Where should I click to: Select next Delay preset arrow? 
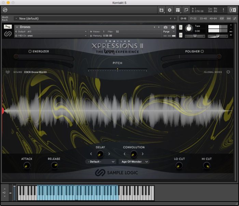click(109, 154)
